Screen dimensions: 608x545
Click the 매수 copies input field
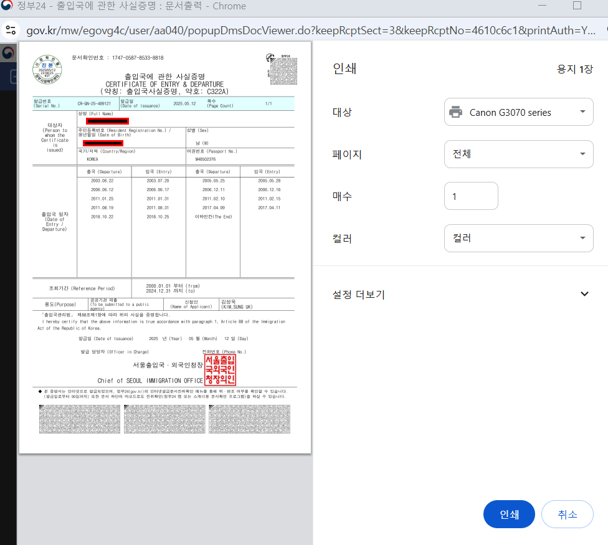click(471, 196)
